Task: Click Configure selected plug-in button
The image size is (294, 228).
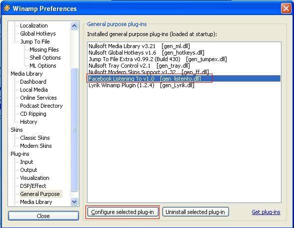Action: click(x=122, y=212)
